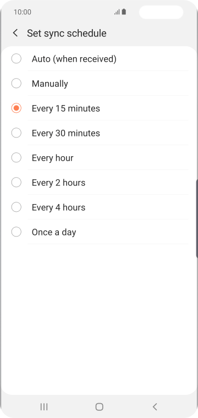Select the Once a day radio button
Image resolution: width=198 pixels, height=418 pixels.
tap(16, 232)
